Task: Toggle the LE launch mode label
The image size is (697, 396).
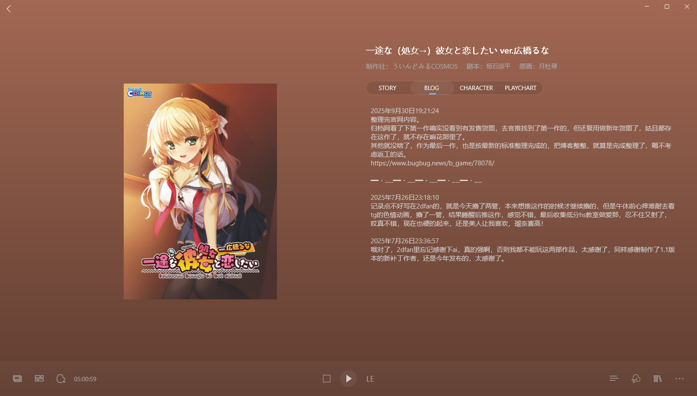Action: 370,379
